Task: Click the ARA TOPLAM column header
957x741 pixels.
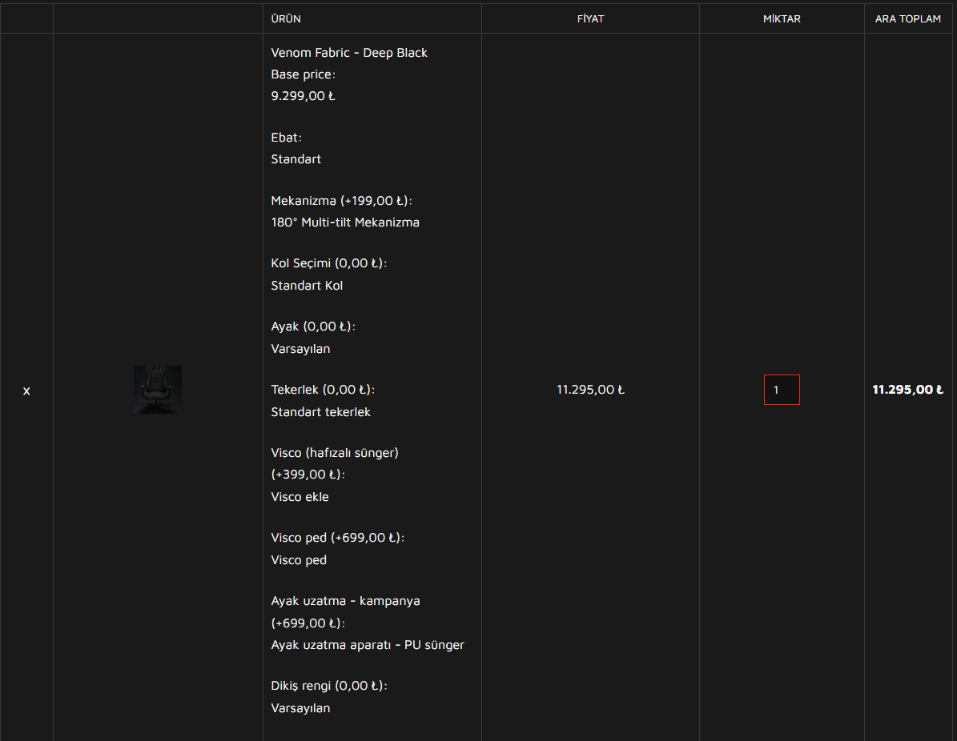Action: tap(907, 18)
